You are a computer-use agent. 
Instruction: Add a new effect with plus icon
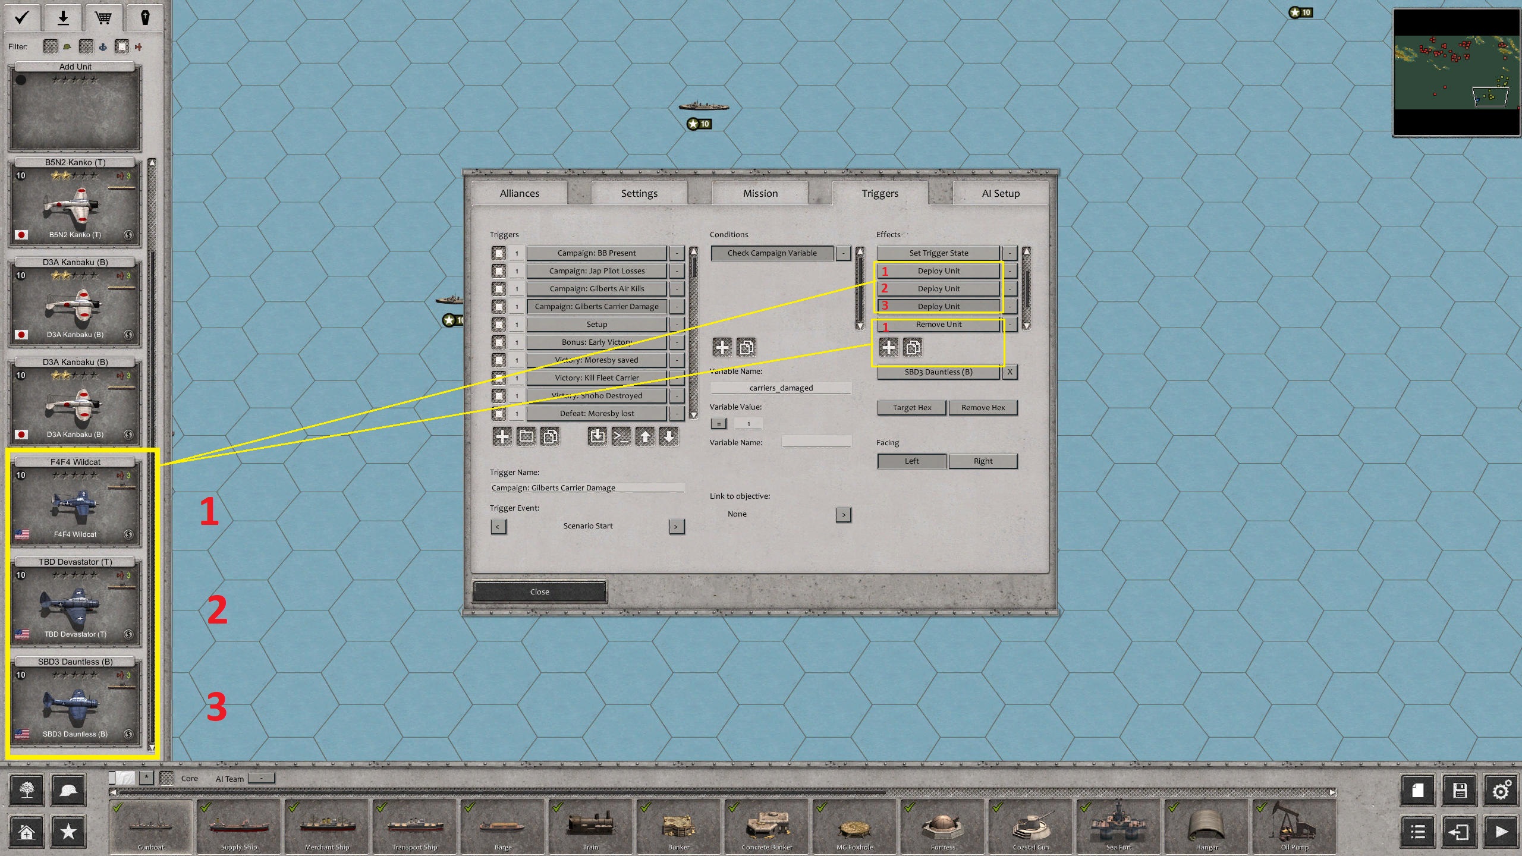coord(888,347)
